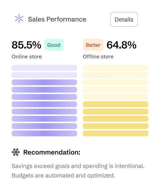Click the first filled purple gradient bar
Viewport: 160px width, 192px height.
pos(44,82)
